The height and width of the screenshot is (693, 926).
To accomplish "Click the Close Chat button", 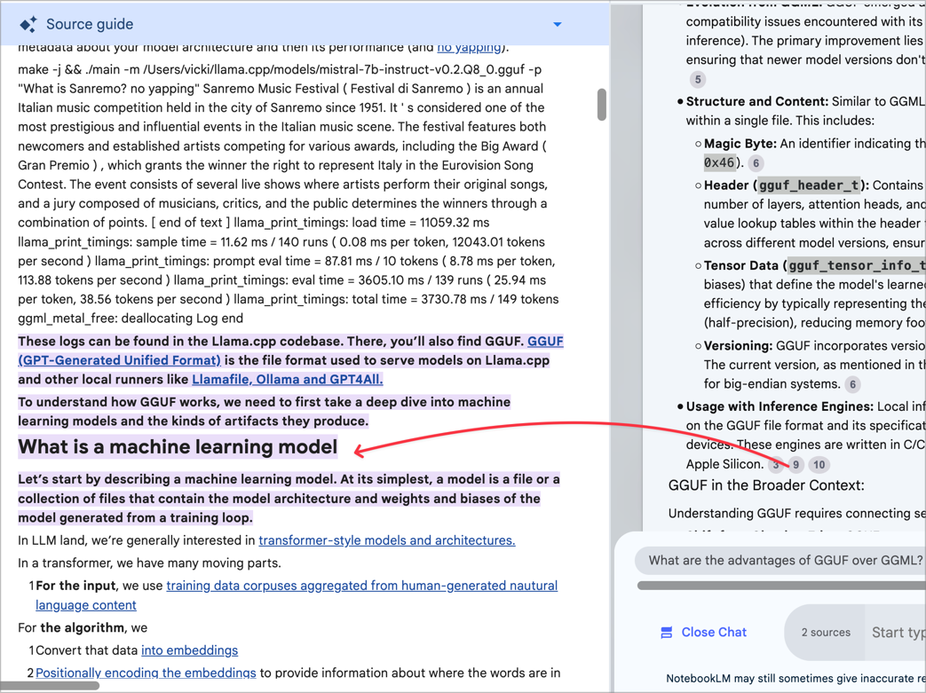I will coord(702,633).
